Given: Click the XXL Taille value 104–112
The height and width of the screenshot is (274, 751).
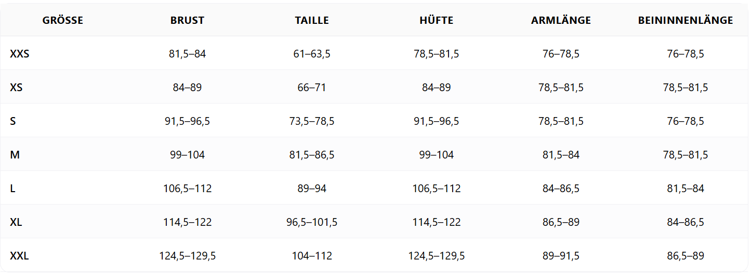Looking at the screenshot, I should click(312, 256).
